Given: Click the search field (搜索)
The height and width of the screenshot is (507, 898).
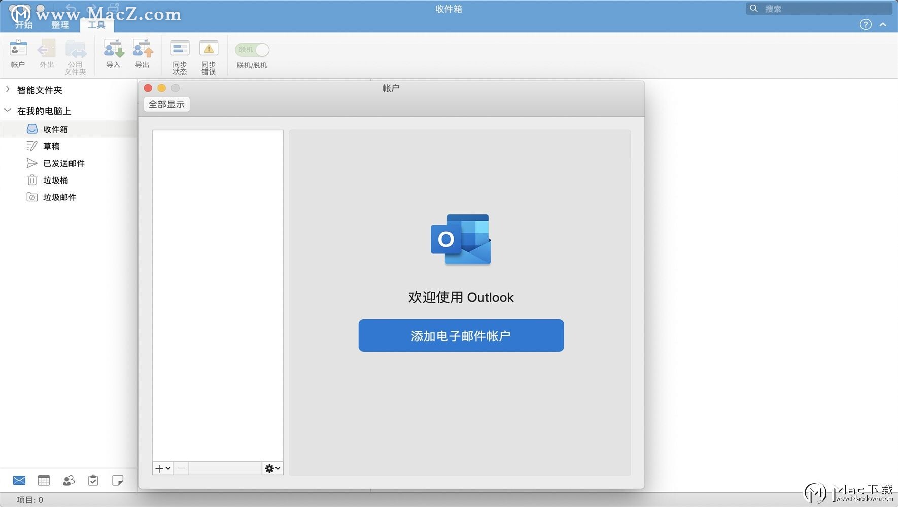Looking at the screenshot, I should click(819, 8).
